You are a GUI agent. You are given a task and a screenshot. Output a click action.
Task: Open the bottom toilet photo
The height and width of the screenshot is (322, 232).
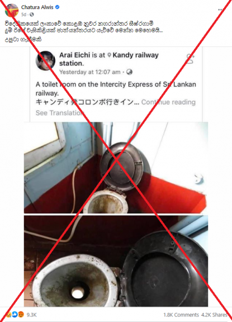coord(116,261)
